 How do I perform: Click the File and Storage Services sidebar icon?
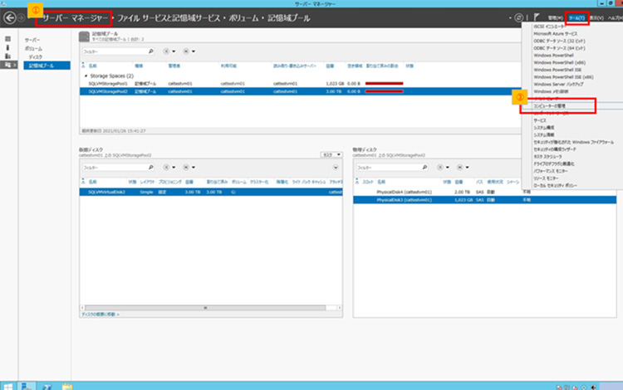click(x=8, y=65)
